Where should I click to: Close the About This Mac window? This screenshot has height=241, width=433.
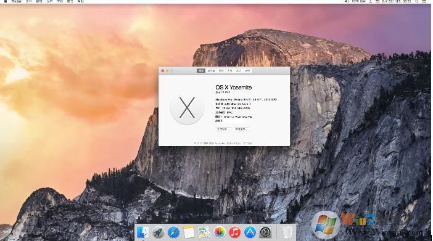163,71
